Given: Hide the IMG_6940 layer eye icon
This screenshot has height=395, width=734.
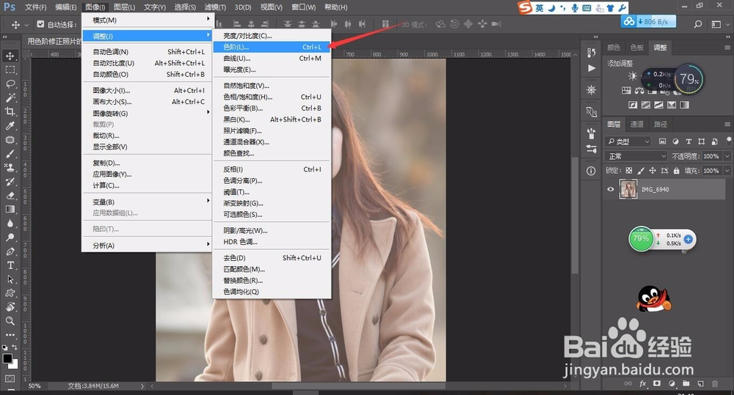Looking at the screenshot, I should (611, 189).
